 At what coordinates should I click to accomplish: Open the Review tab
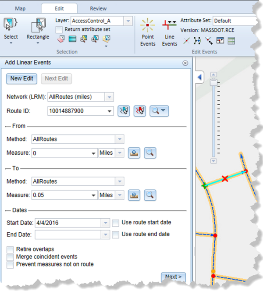[x=98, y=8]
